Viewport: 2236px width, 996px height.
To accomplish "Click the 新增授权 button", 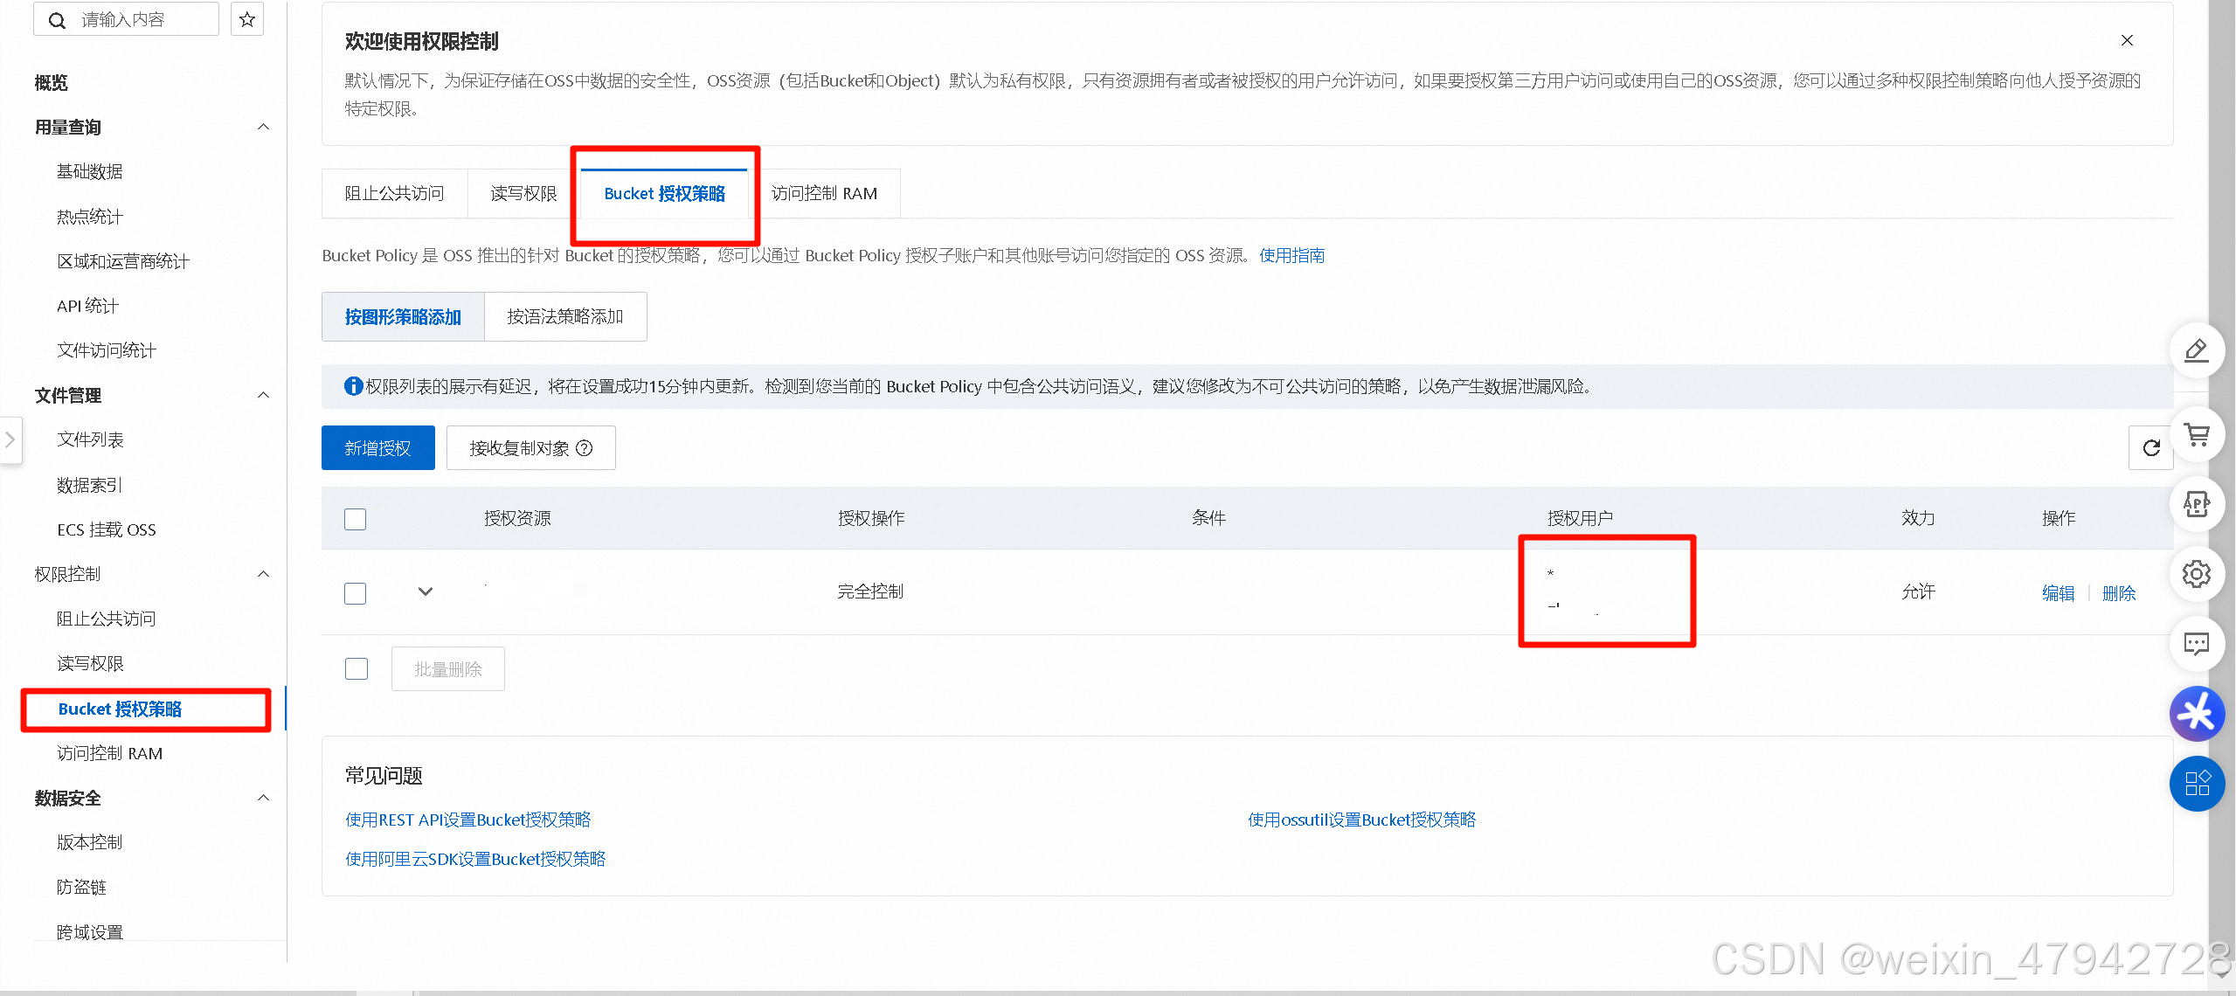I will click(377, 447).
